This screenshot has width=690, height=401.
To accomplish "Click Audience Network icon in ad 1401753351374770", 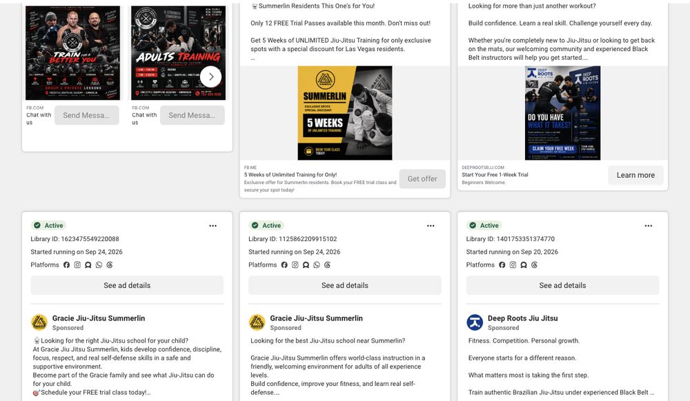I will coord(524,265).
